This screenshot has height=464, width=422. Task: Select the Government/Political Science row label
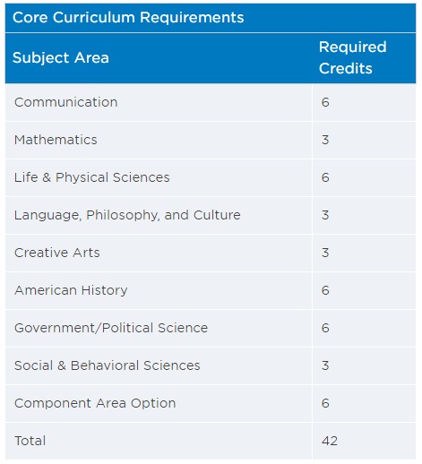tap(111, 328)
